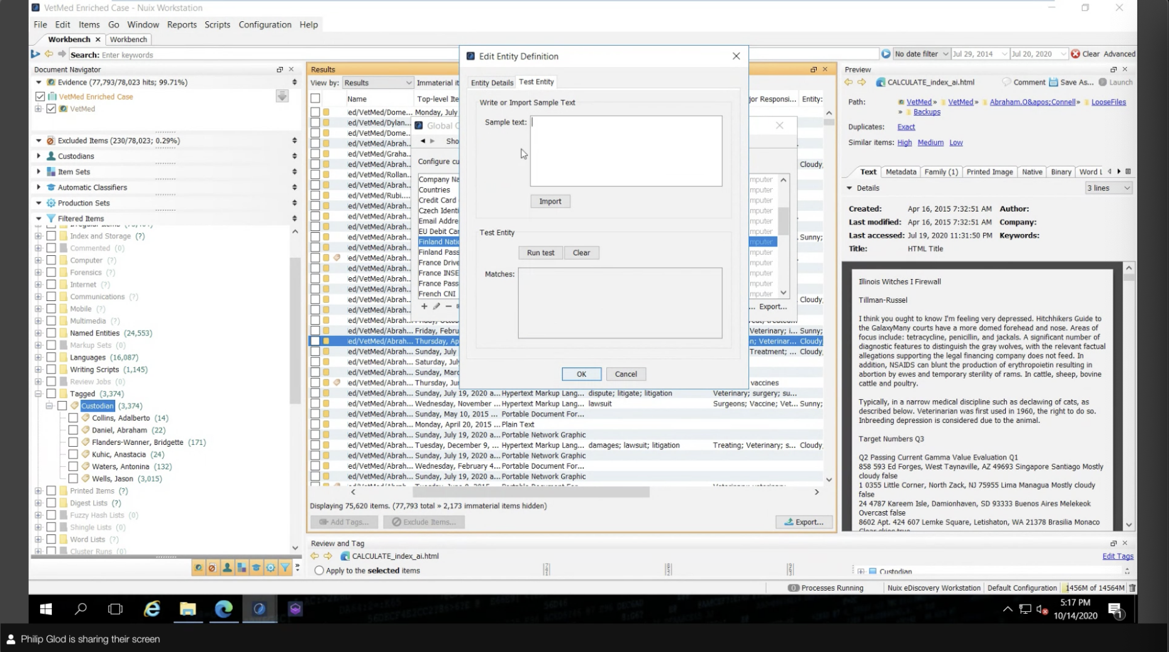The width and height of the screenshot is (1169, 652).
Task: Select the Daniel, Abraham checkbox under Custodian
Action: tap(73, 430)
